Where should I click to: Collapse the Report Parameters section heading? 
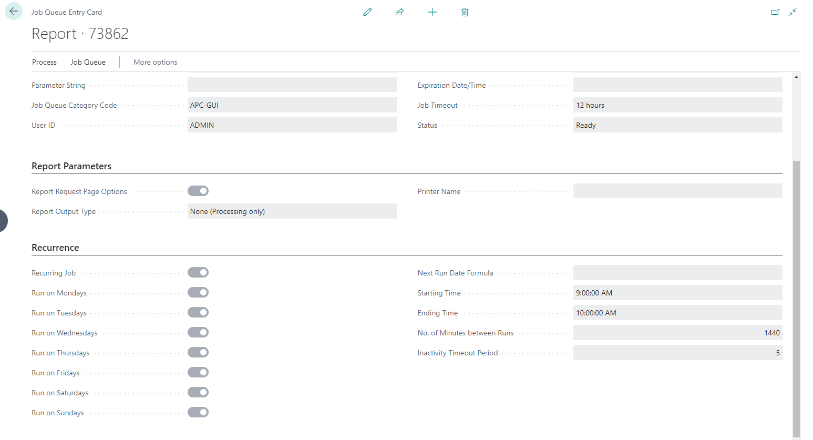coord(71,166)
